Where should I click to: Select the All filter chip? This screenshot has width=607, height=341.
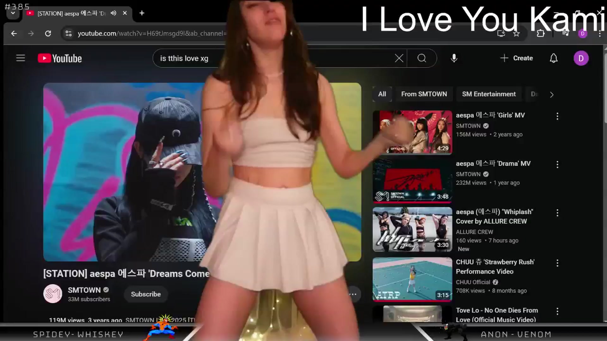tap(382, 94)
